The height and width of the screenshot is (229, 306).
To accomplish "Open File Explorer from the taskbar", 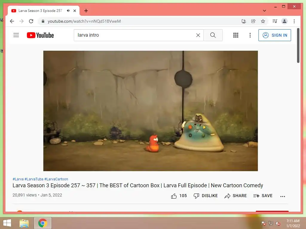I will pos(24,223).
